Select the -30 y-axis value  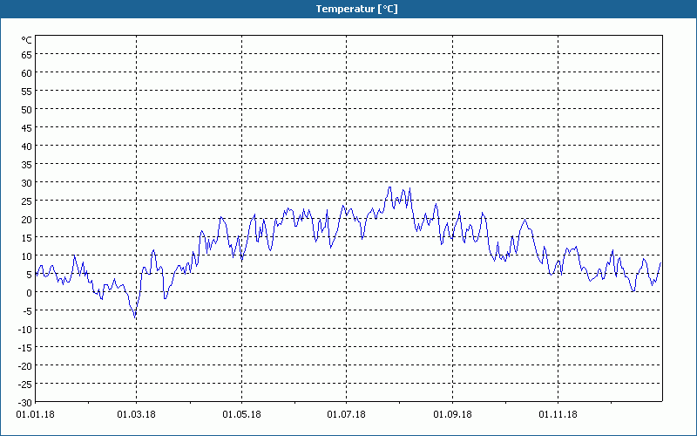pos(25,403)
